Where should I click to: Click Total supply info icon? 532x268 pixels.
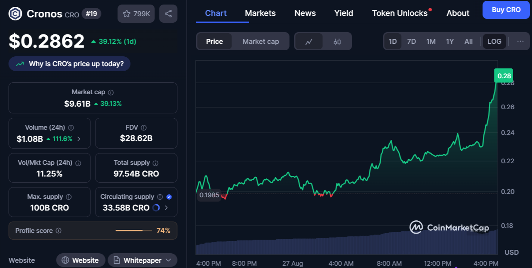click(x=155, y=163)
